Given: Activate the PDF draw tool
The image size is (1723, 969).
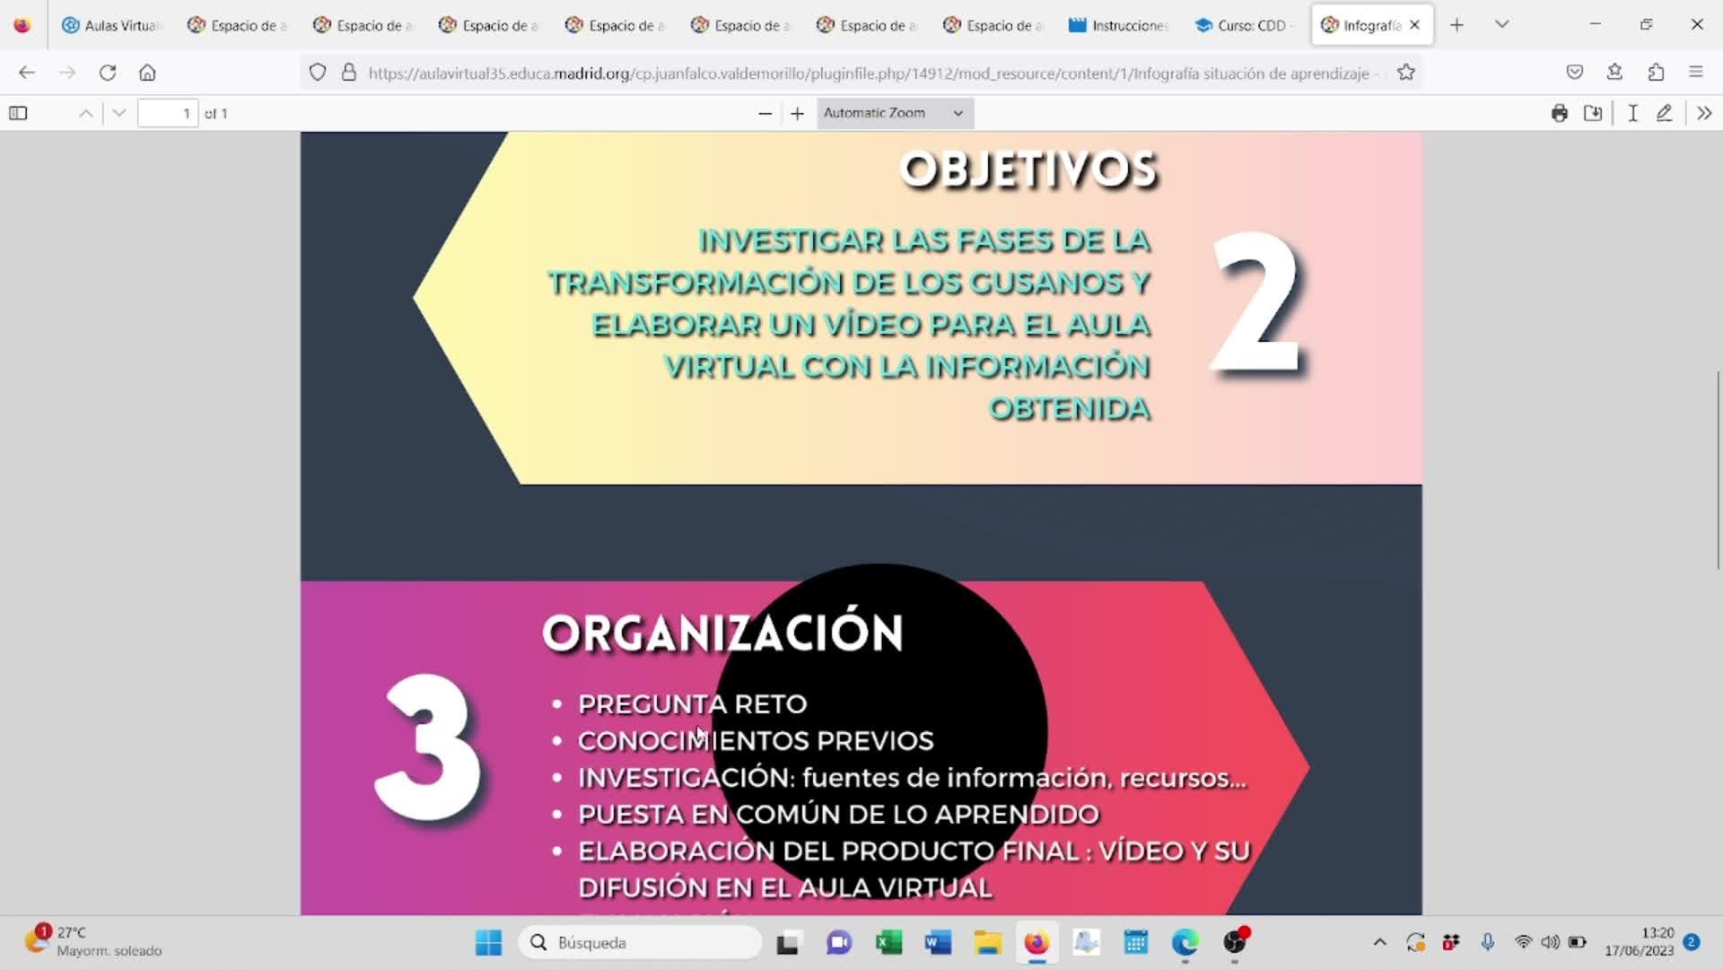Looking at the screenshot, I should pos(1665,113).
